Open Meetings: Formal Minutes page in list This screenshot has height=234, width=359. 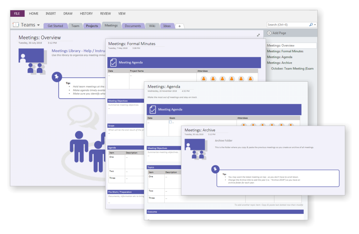285,51
